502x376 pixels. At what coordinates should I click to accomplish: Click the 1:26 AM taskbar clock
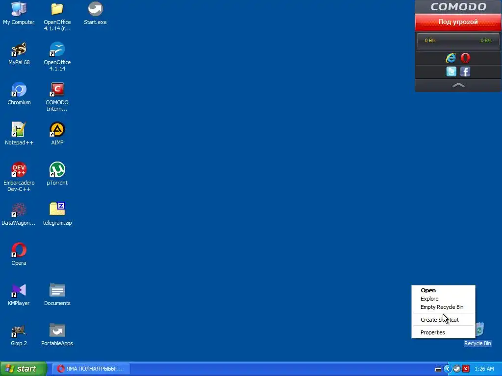tap(484, 369)
